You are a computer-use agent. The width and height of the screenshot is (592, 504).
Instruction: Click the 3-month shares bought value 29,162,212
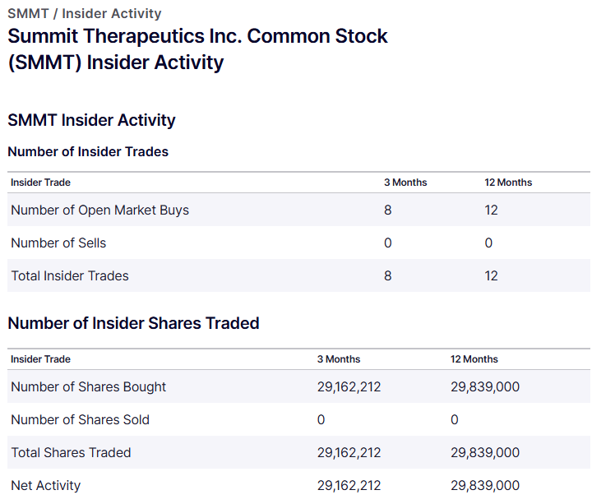(349, 386)
